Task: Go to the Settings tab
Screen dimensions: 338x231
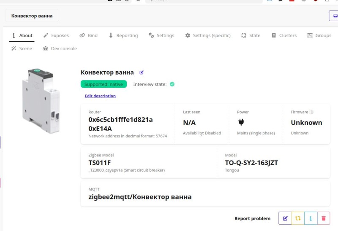Action: coord(161,35)
